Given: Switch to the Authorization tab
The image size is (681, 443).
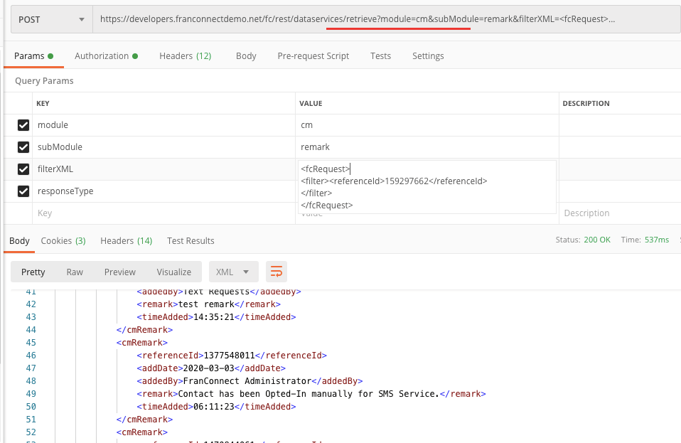Looking at the screenshot, I should 102,55.
